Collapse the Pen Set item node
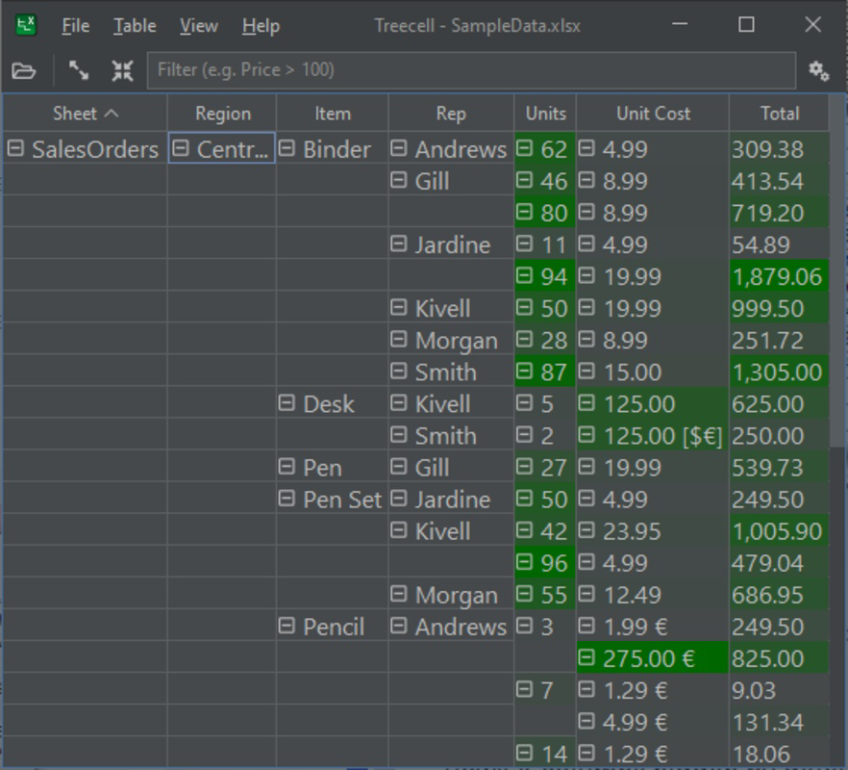This screenshot has width=848, height=770. [x=287, y=499]
